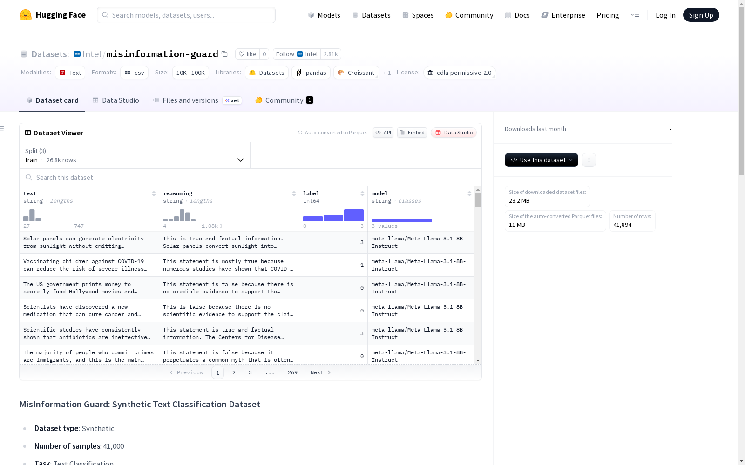Click the Next page button
745x465 pixels.
321,372
